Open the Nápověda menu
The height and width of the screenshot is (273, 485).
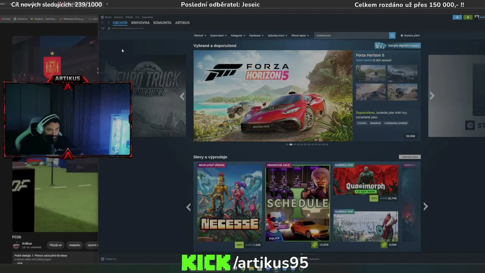pos(147,17)
